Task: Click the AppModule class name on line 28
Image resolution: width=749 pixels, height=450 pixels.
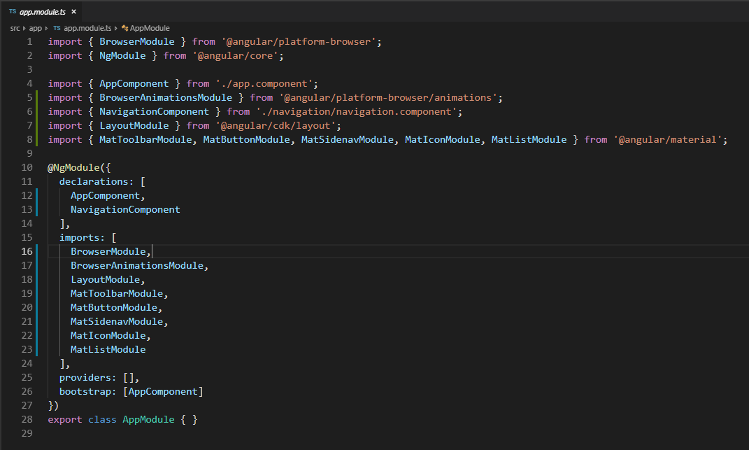Action: point(147,419)
